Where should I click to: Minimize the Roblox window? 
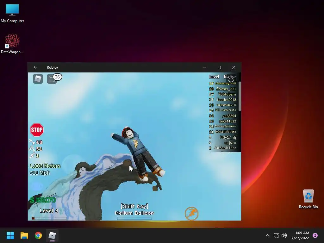pos(205,67)
